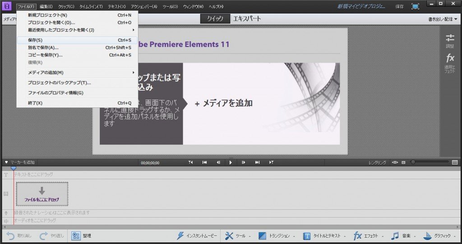Screen dimensions: 462x244
Task: Click the timeline horizontal scrollbar
Action: (x=231, y=227)
